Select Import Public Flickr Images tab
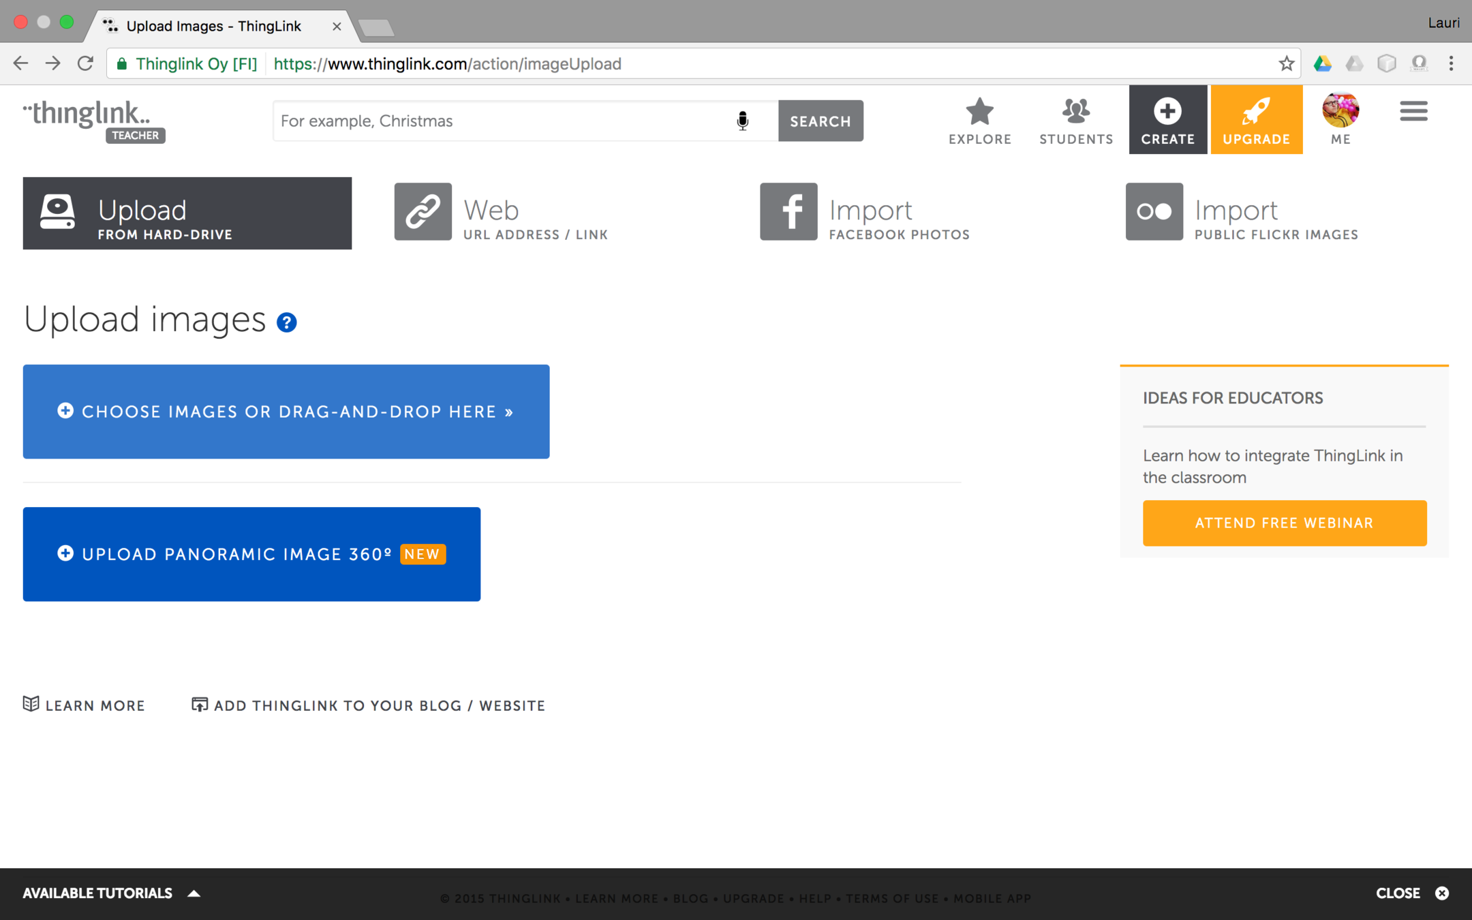 pyautogui.click(x=1242, y=213)
